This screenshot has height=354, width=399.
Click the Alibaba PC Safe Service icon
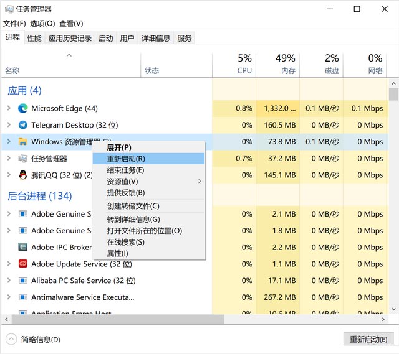[x=23, y=281]
